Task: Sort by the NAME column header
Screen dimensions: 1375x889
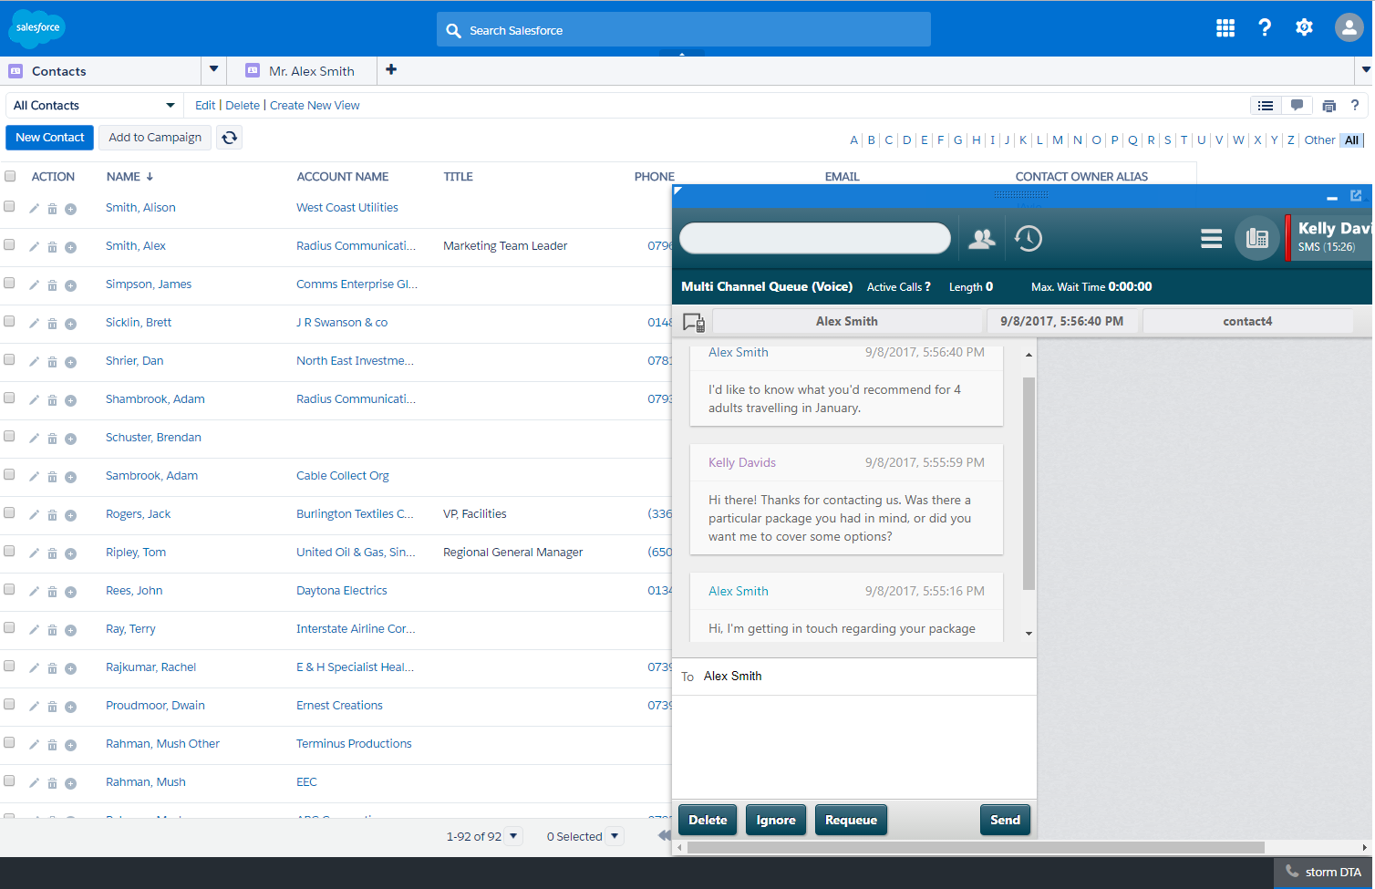Action: coord(129,177)
